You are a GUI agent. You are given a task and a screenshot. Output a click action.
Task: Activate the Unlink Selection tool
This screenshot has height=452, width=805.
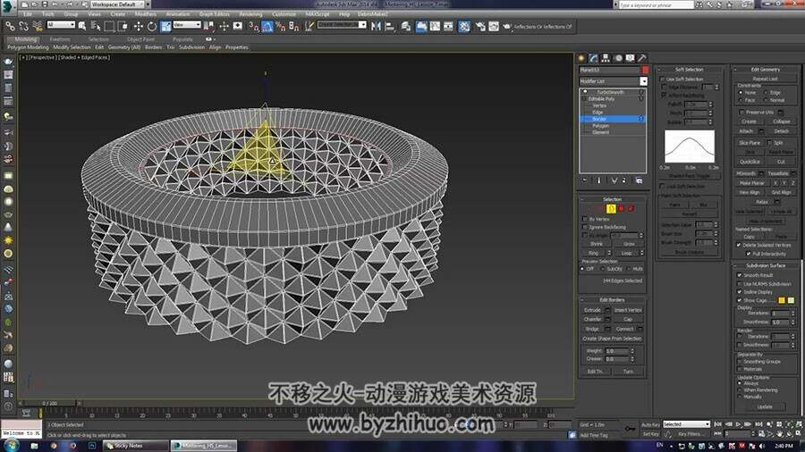23,26
